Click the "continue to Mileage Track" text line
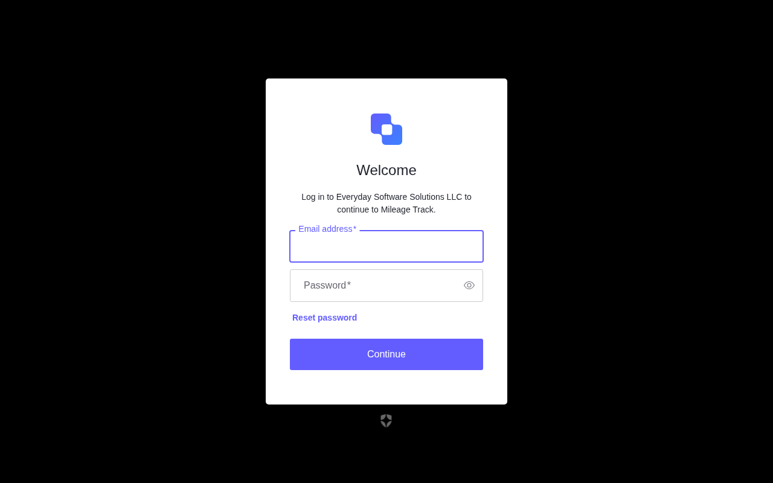 (386, 210)
